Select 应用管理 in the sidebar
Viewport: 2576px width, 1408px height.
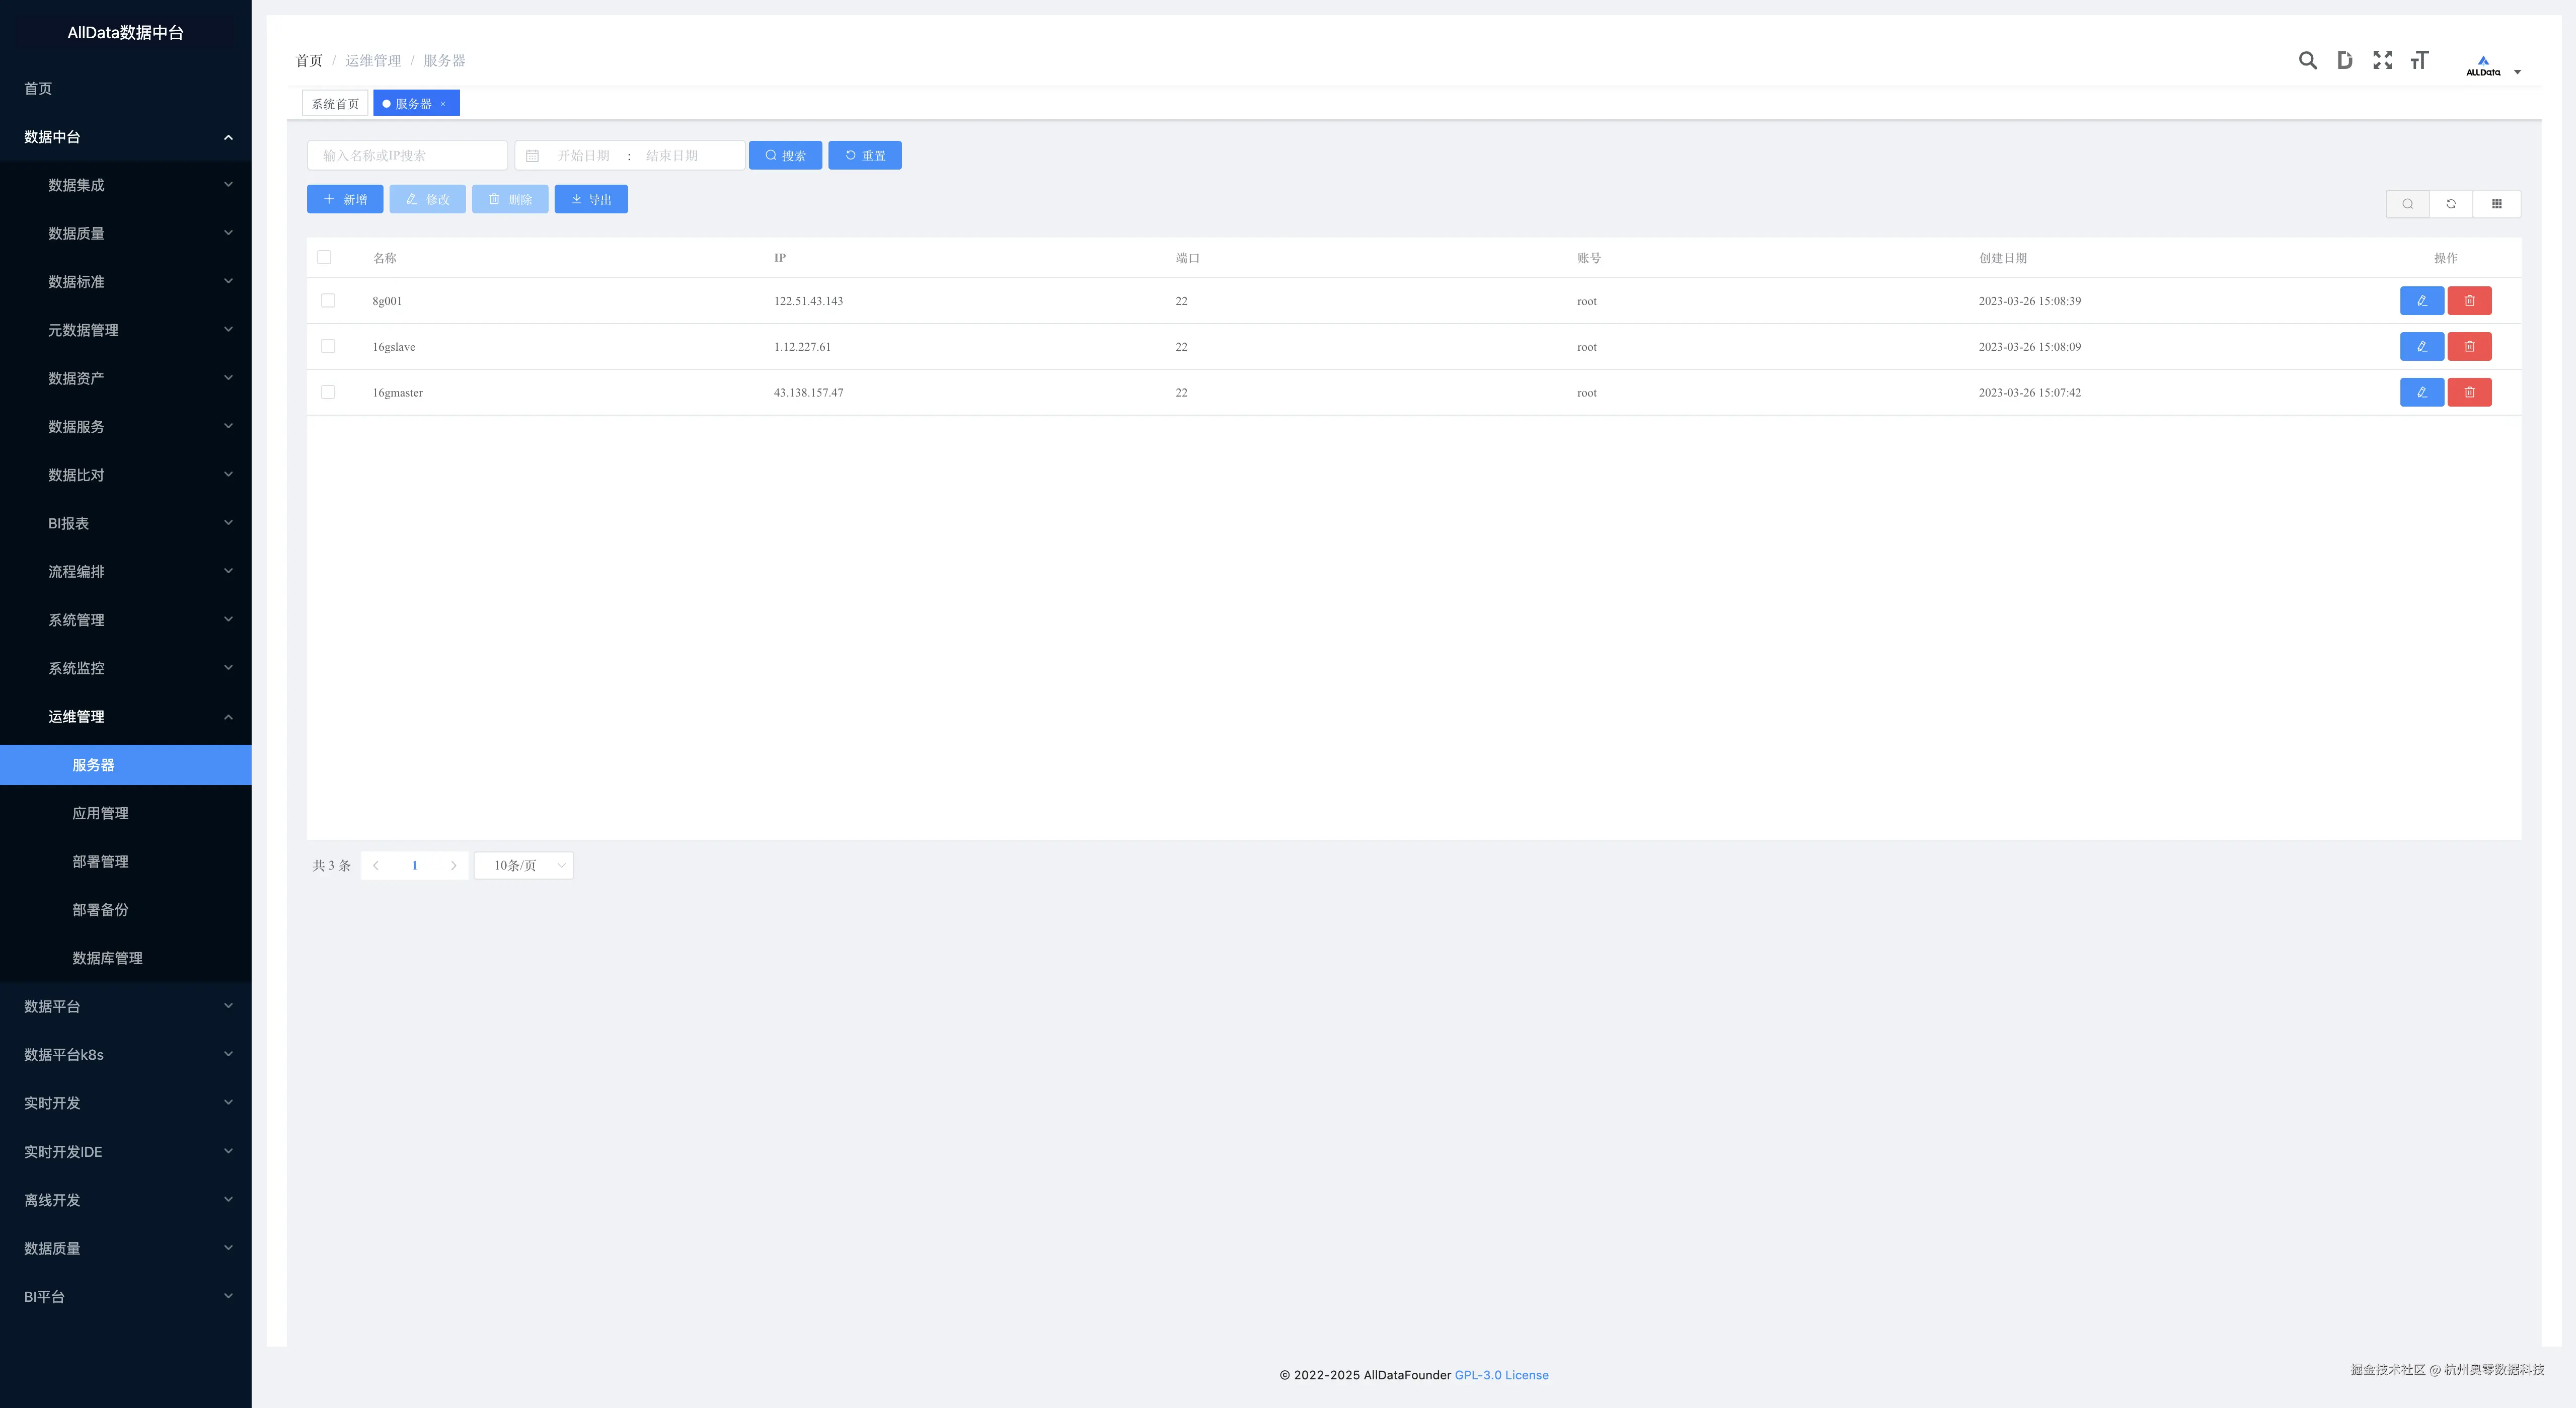[100, 813]
